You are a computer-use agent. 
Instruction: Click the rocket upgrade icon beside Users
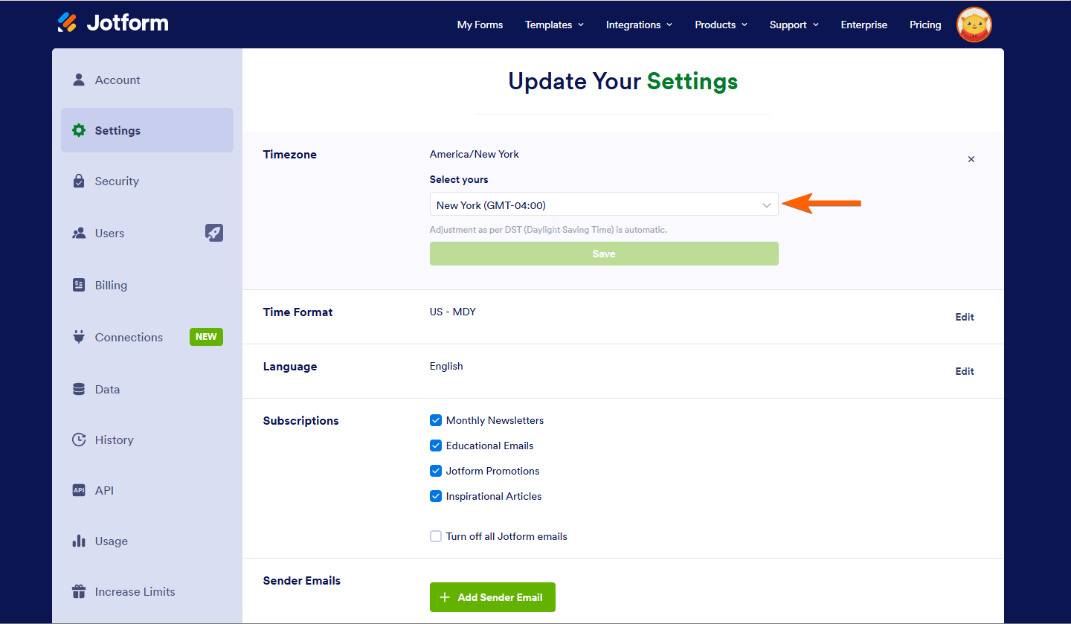click(x=214, y=233)
